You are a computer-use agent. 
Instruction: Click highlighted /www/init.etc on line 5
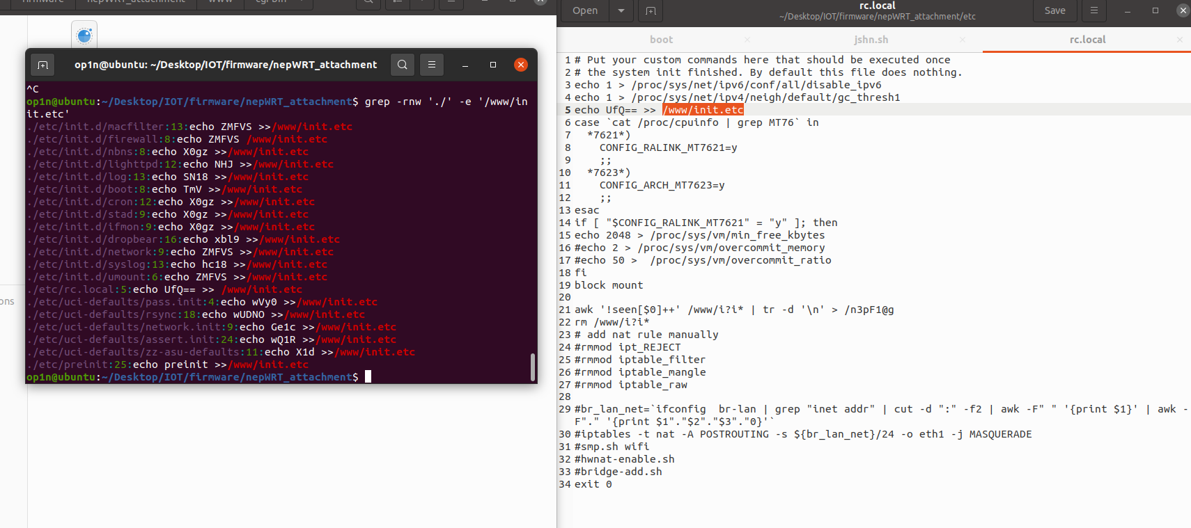tap(703, 110)
